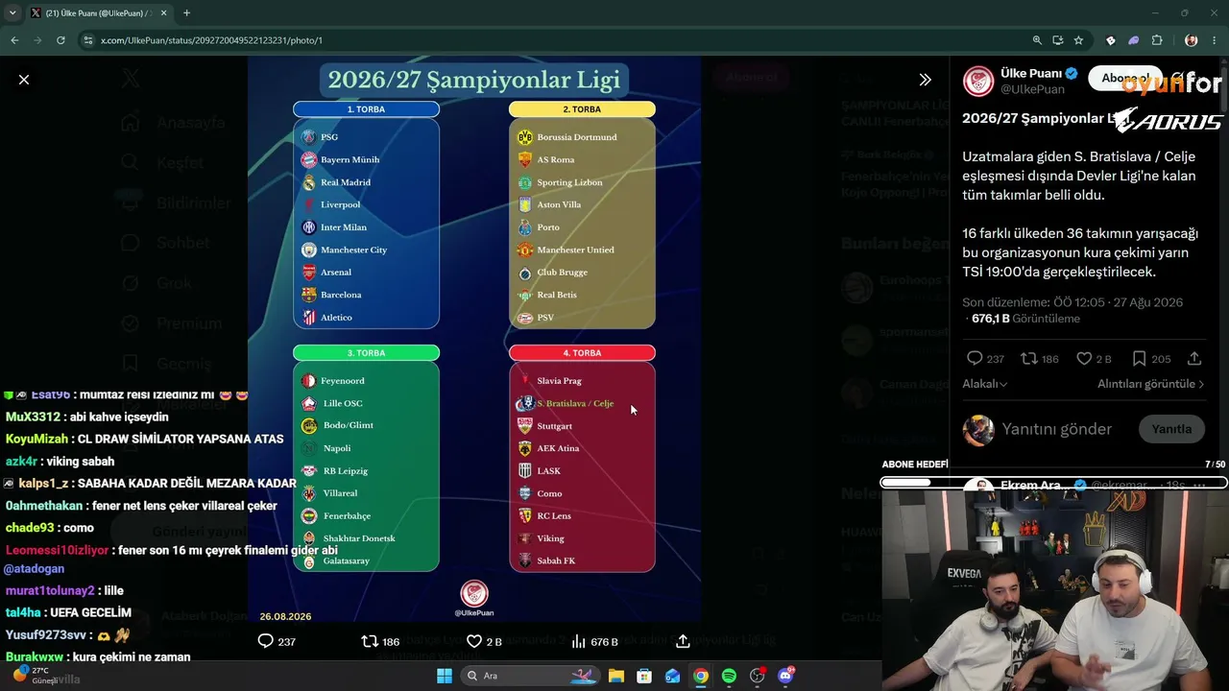Click the taskbar Ara search box
1229x691 pixels.
pyautogui.click(x=529, y=676)
